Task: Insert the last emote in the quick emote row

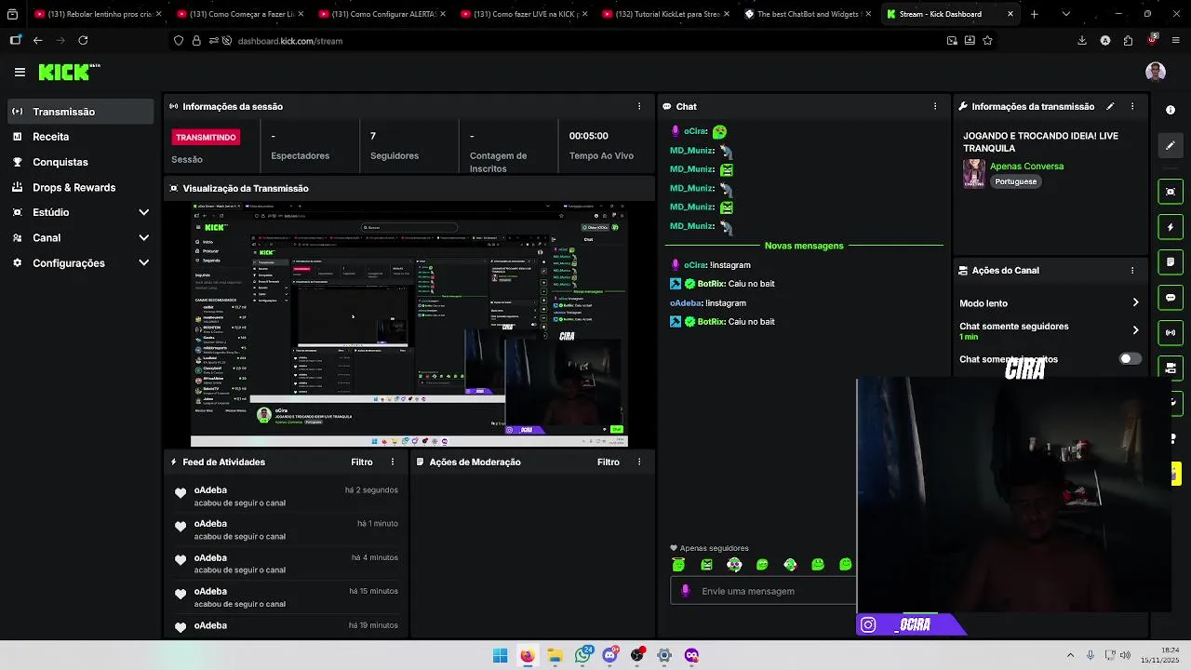Action: [846, 564]
